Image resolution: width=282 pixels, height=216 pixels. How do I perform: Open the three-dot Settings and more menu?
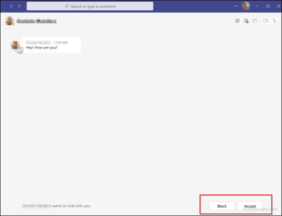click(235, 6)
